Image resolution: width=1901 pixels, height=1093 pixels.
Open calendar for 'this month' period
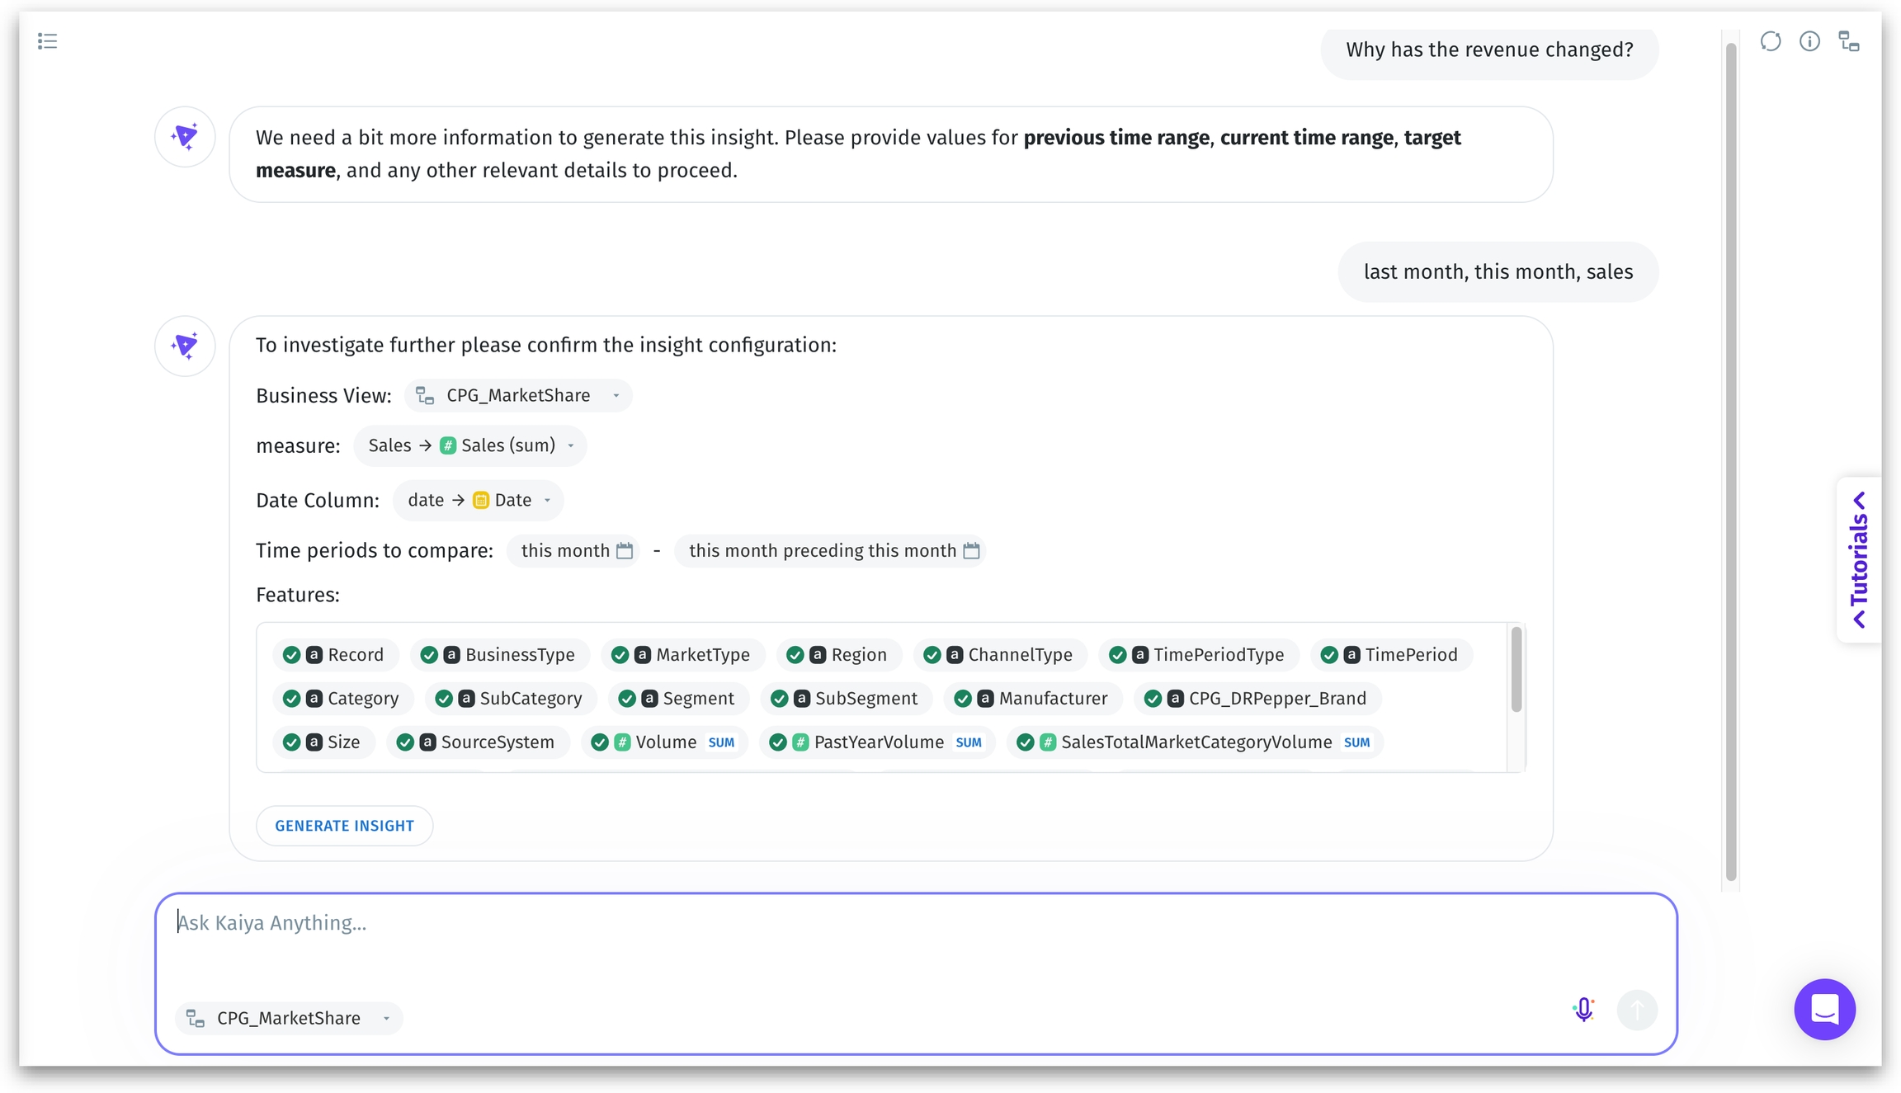[x=625, y=550]
